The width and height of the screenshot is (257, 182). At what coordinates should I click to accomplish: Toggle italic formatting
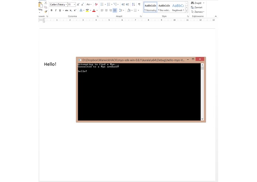(56, 10)
